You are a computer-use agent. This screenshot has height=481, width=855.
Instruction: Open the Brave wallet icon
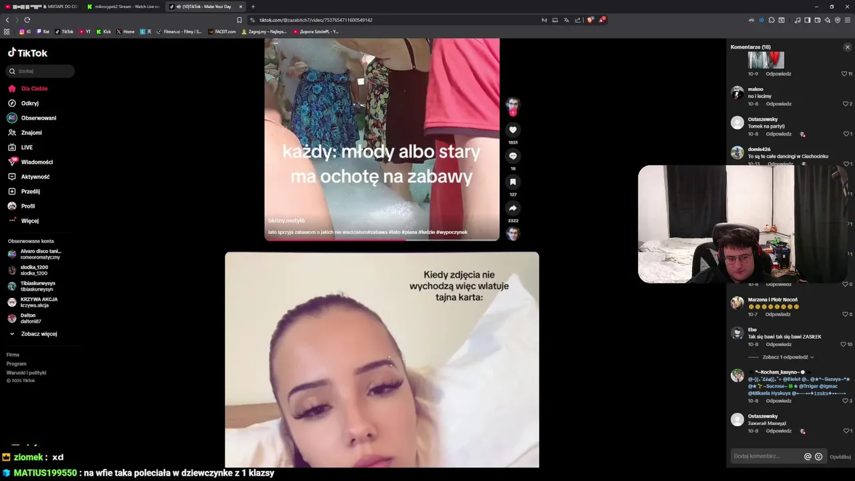(x=817, y=20)
